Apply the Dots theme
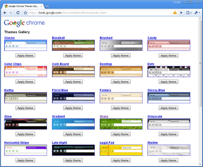The height and width of the screenshot is (167, 203). click(168, 82)
